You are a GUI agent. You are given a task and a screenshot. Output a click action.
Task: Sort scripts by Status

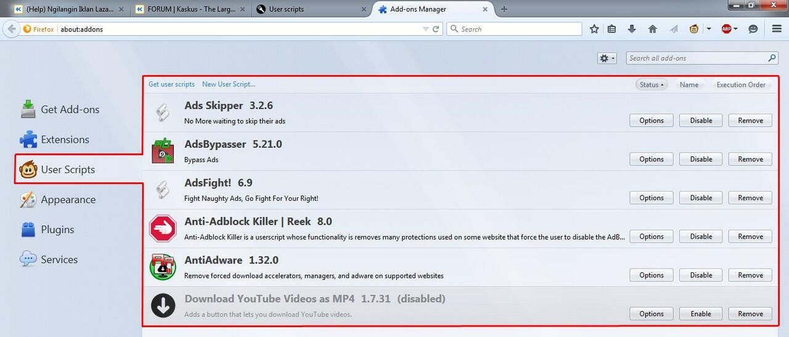coord(652,84)
